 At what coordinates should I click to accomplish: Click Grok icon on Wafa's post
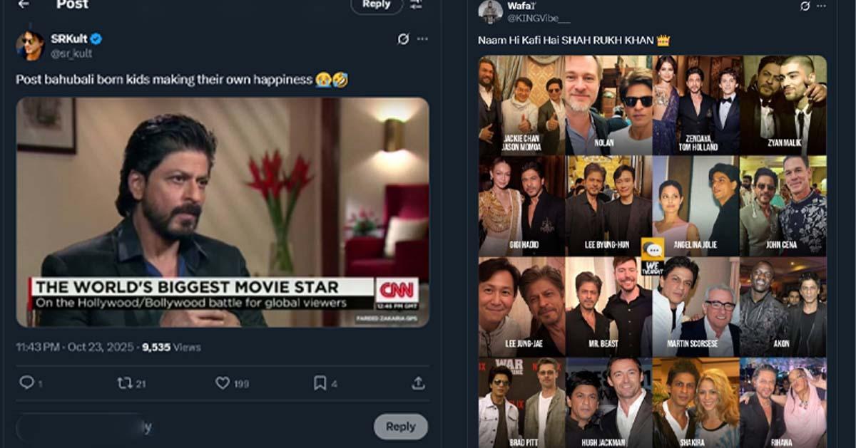[805, 6]
